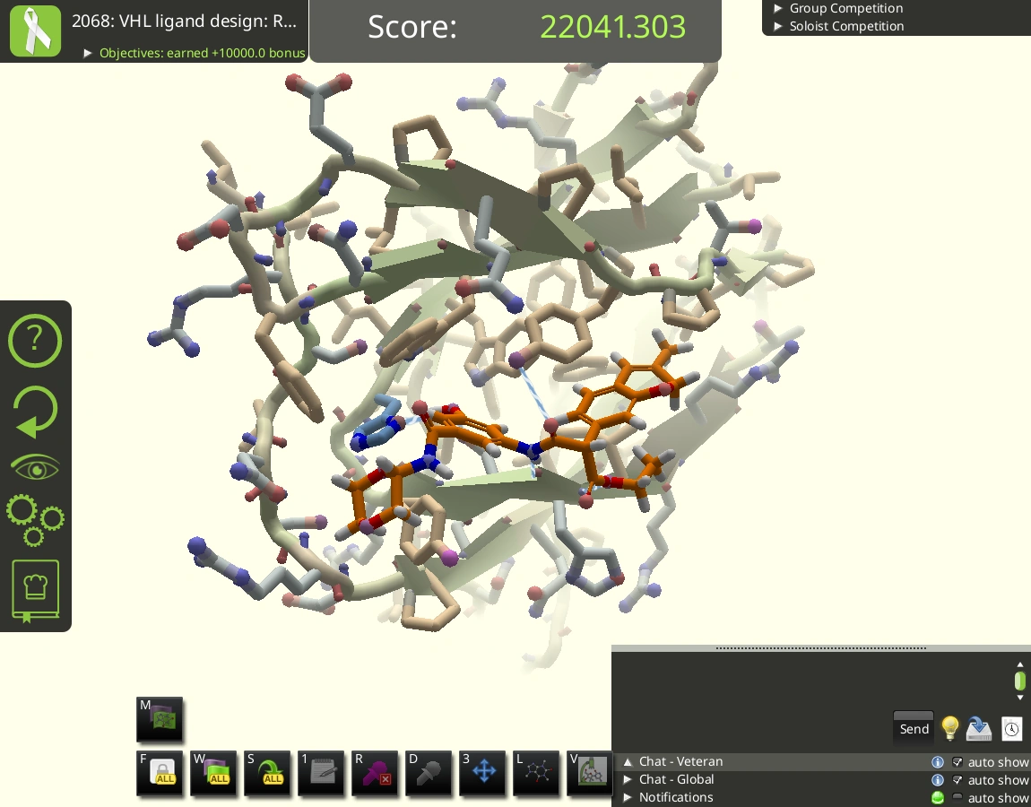Toggle auto show for Chat - Veteran
Viewport: 1031px width, 807px height.
tap(957, 762)
